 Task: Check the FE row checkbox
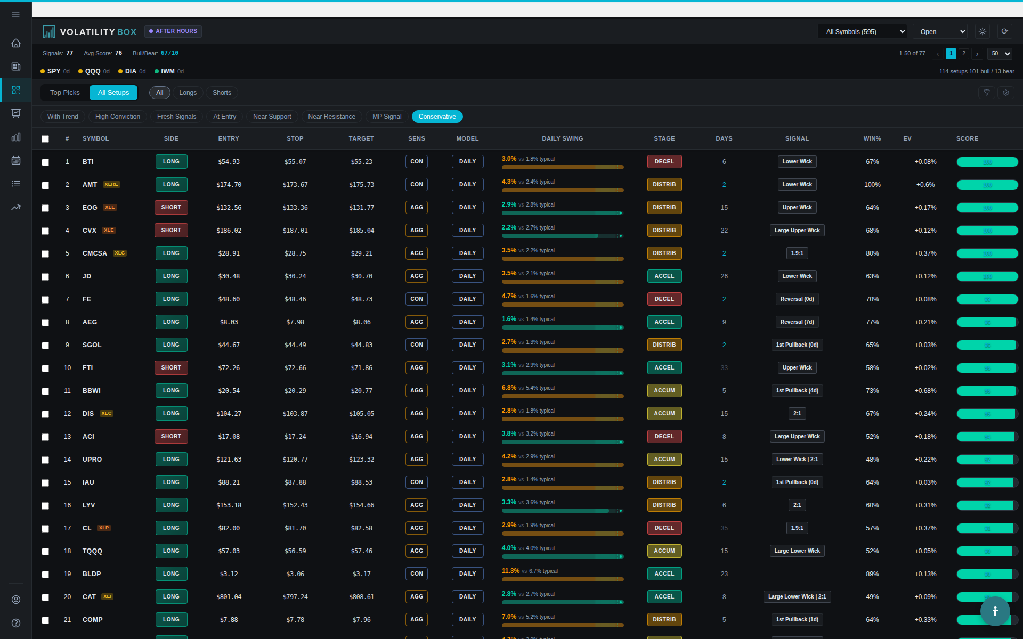45,300
